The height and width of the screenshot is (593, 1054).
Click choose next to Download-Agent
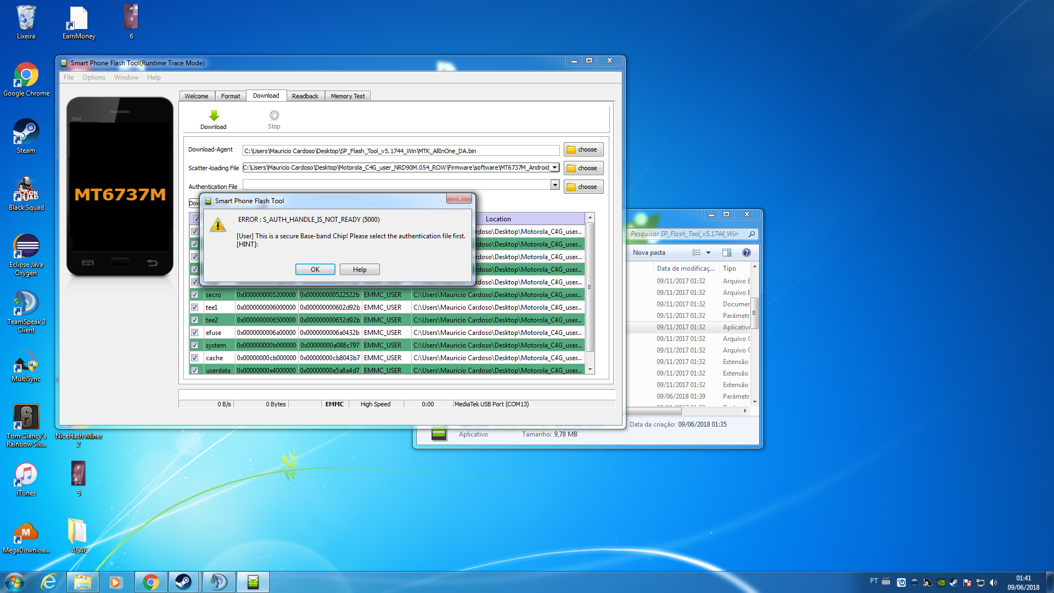pyautogui.click(x=584, y=149)
